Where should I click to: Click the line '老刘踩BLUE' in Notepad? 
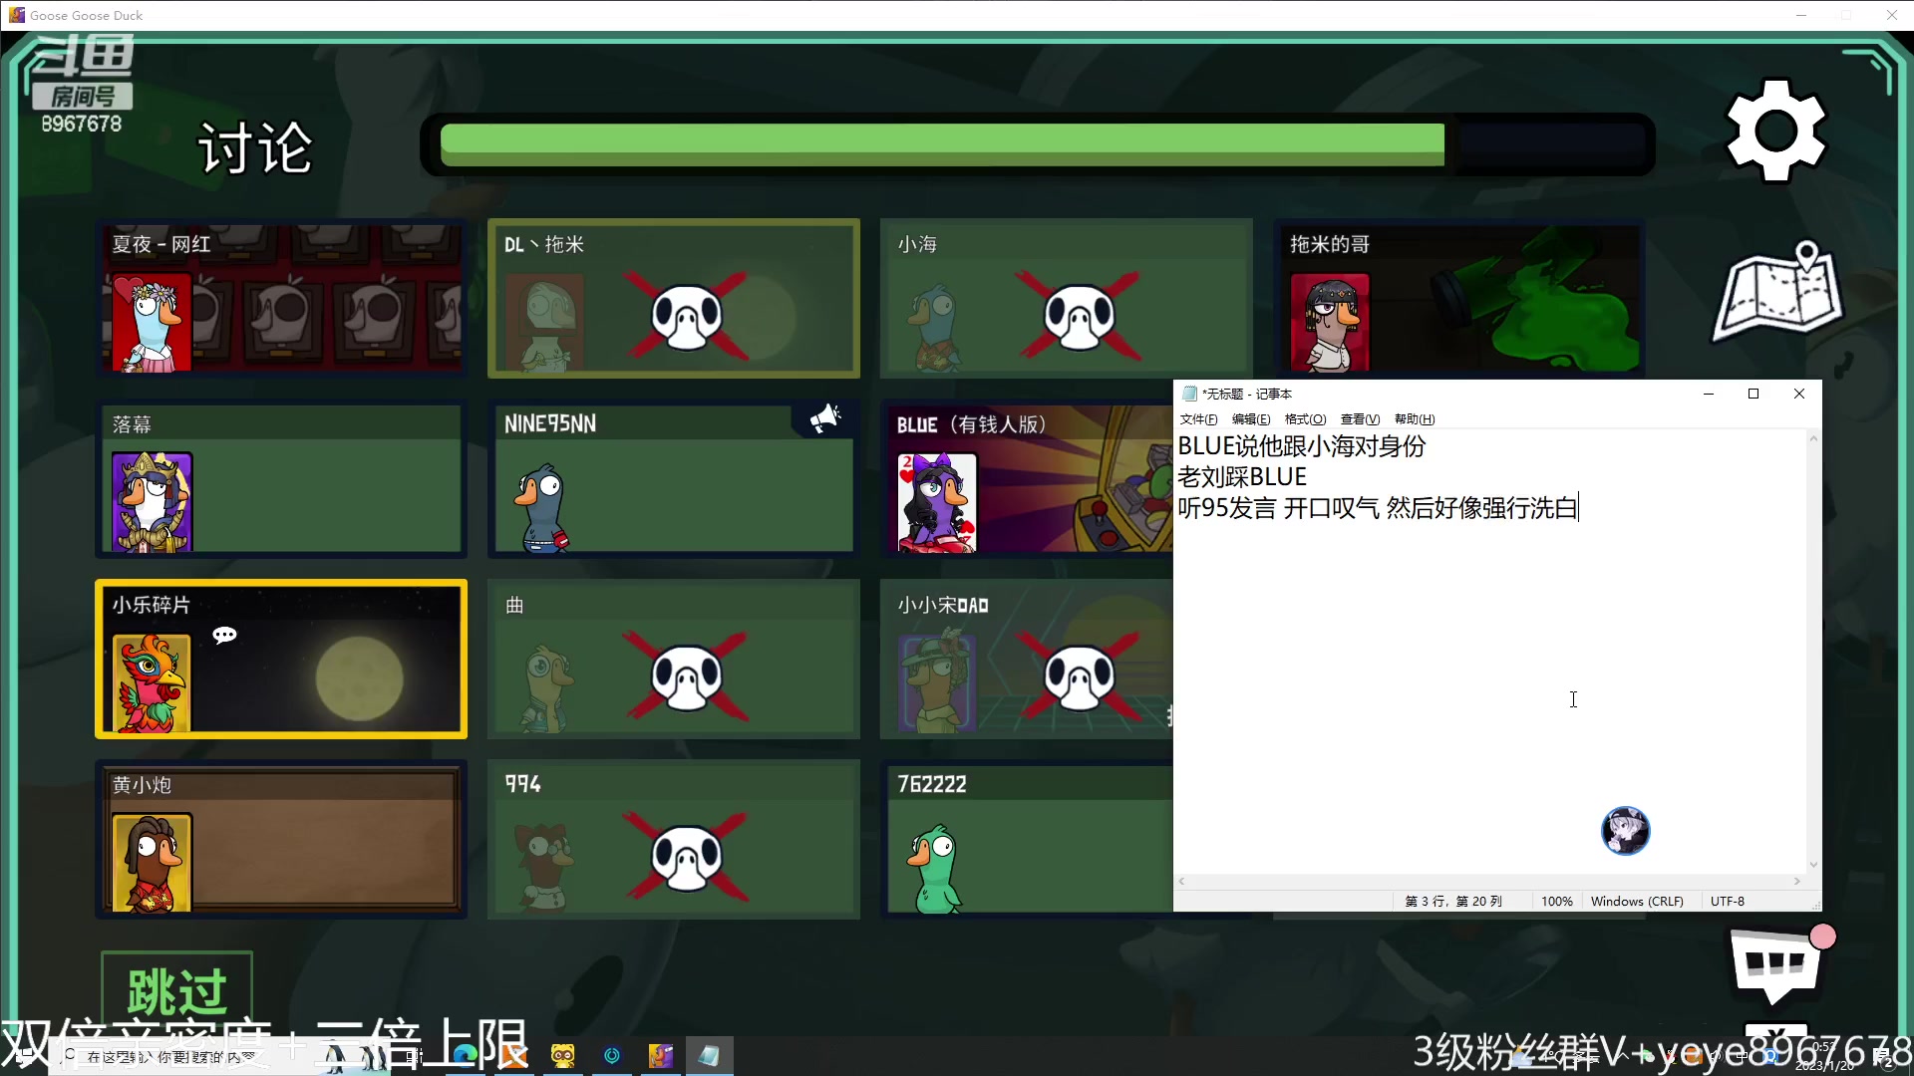(x=1242, y=477)
